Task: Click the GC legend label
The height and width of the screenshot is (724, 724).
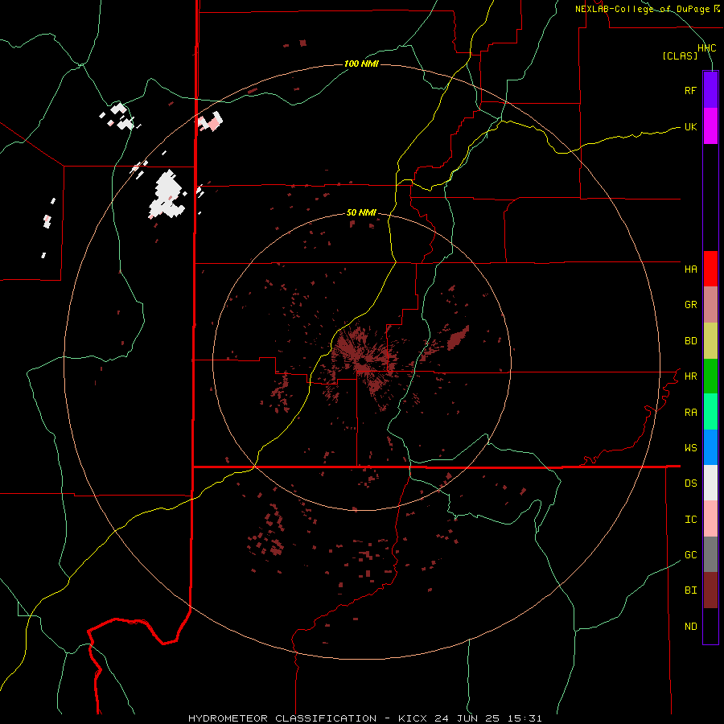Action: pyautogui.click(x=690, y=554)
